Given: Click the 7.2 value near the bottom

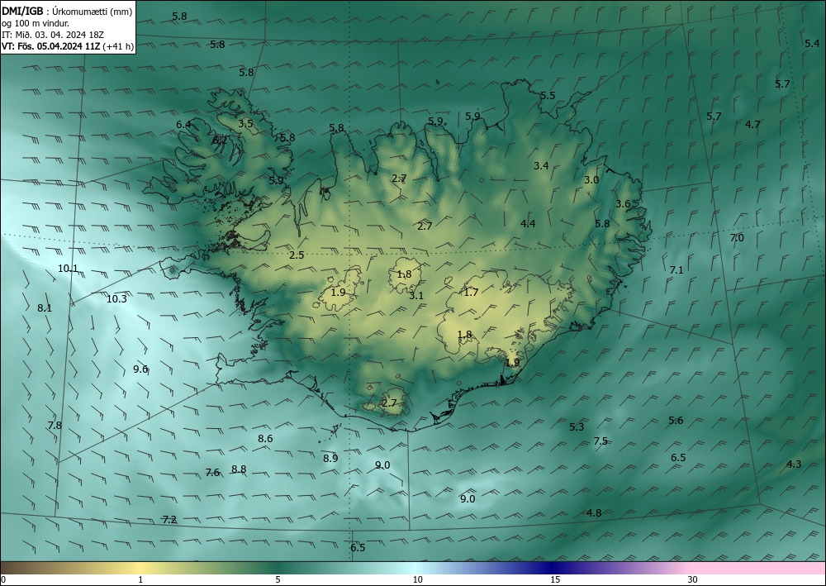Looking at the screenshot, I should (x=169, y=520).
